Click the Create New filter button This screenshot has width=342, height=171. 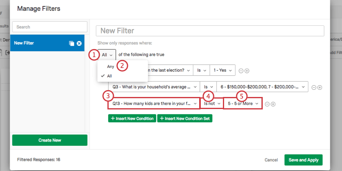coord(50,140)
